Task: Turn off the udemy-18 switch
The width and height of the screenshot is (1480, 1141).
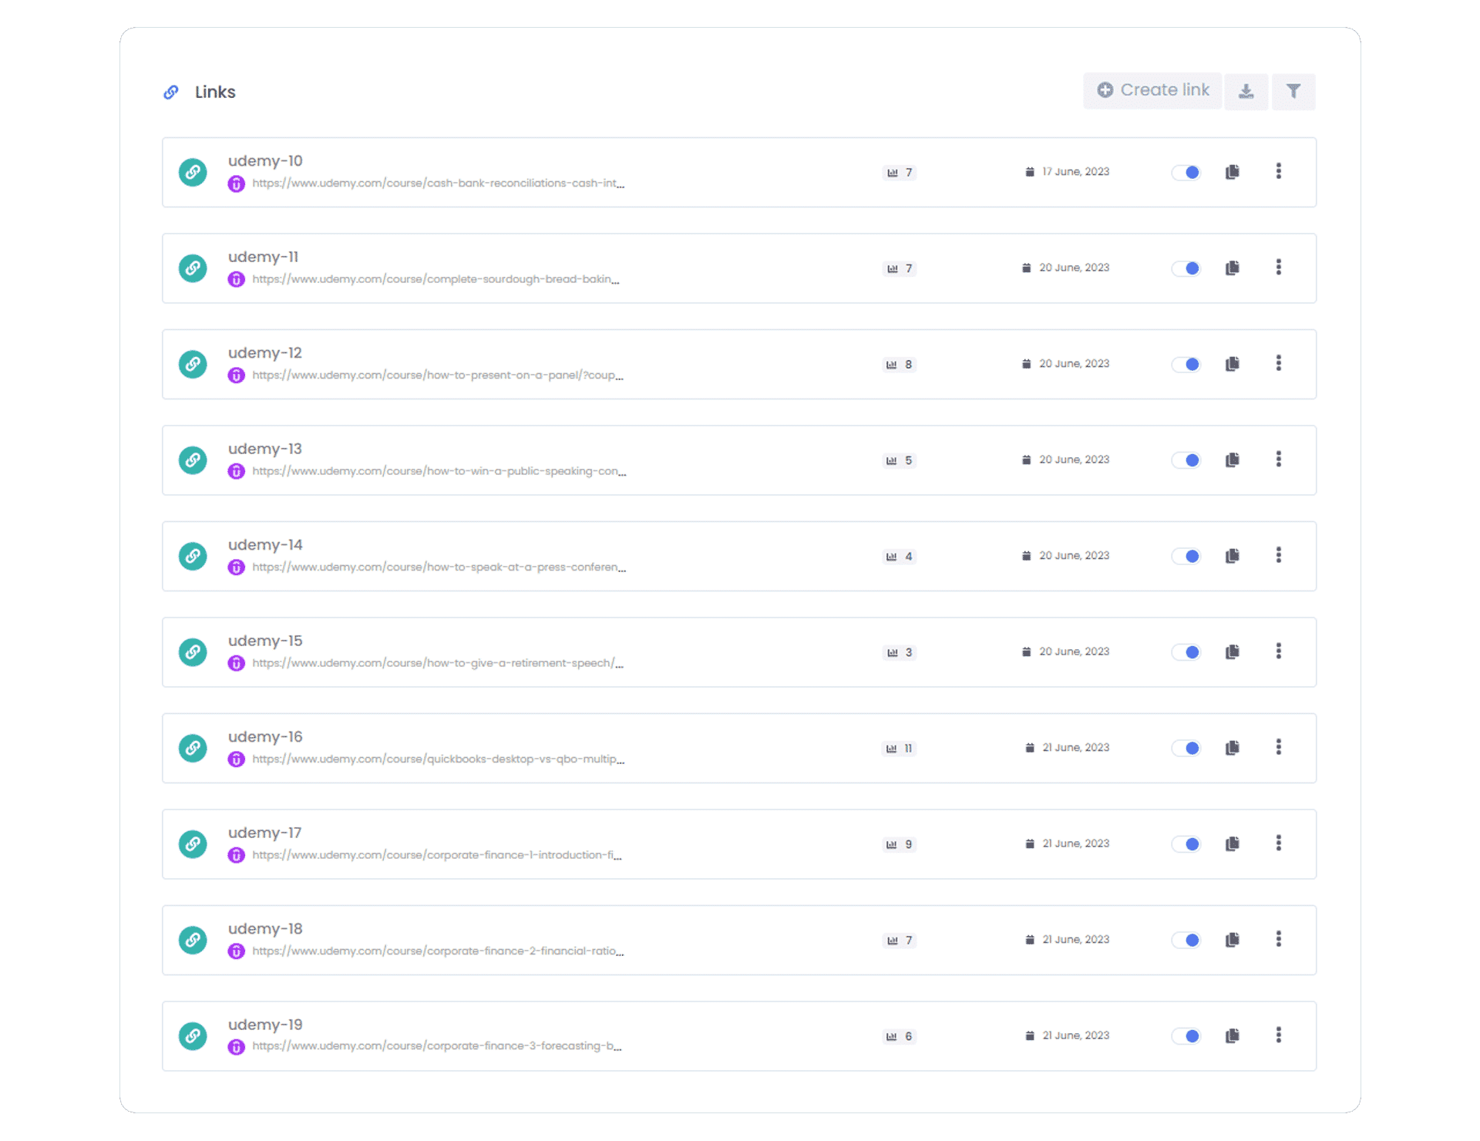Action: point(1186,940)
